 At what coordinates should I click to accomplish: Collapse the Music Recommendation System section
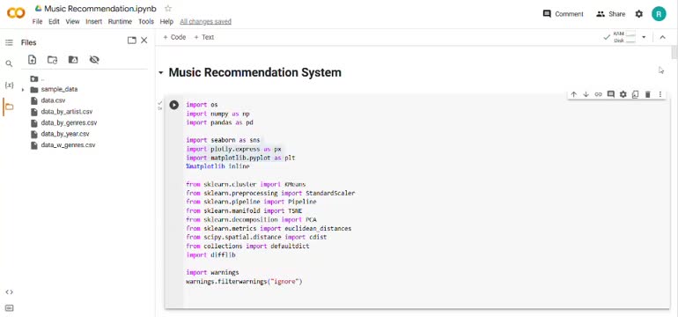click(161, 73)
